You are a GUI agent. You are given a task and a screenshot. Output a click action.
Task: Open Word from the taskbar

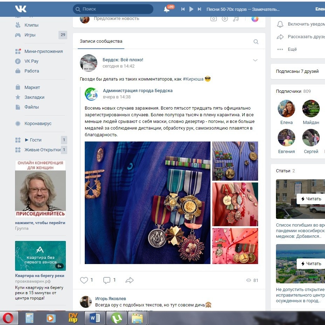pos(95,318)
